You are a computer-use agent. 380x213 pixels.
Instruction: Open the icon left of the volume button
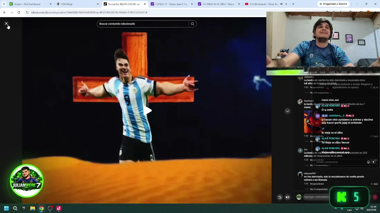pos(280,197)
